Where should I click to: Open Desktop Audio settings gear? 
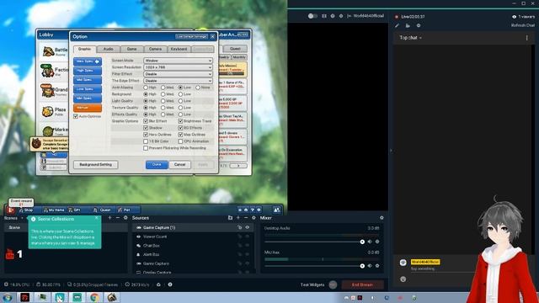[x=377, y=242]
